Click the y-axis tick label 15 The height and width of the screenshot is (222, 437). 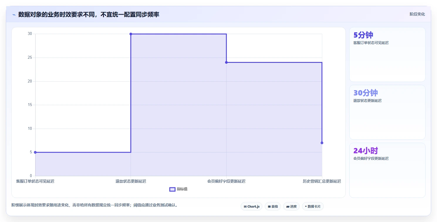pos(30,105)
